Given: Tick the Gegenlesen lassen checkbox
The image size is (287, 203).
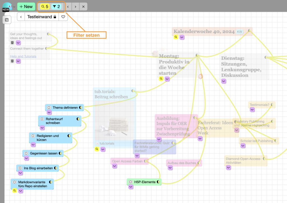Looking at the screenshot, I should [x=26, y=153].
